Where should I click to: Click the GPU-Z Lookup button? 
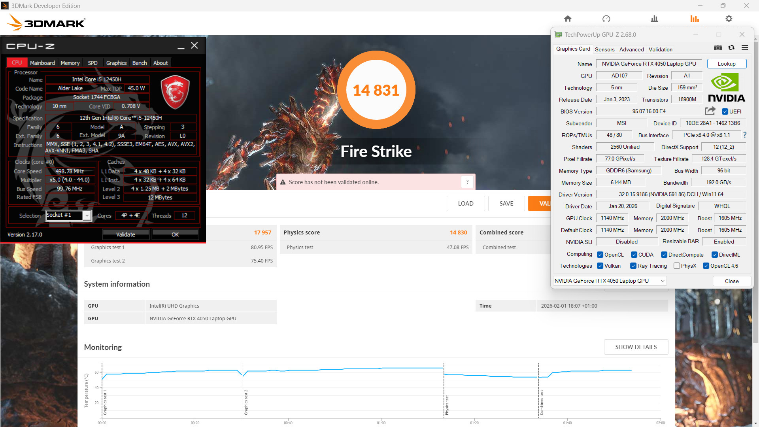click(727, 64)
